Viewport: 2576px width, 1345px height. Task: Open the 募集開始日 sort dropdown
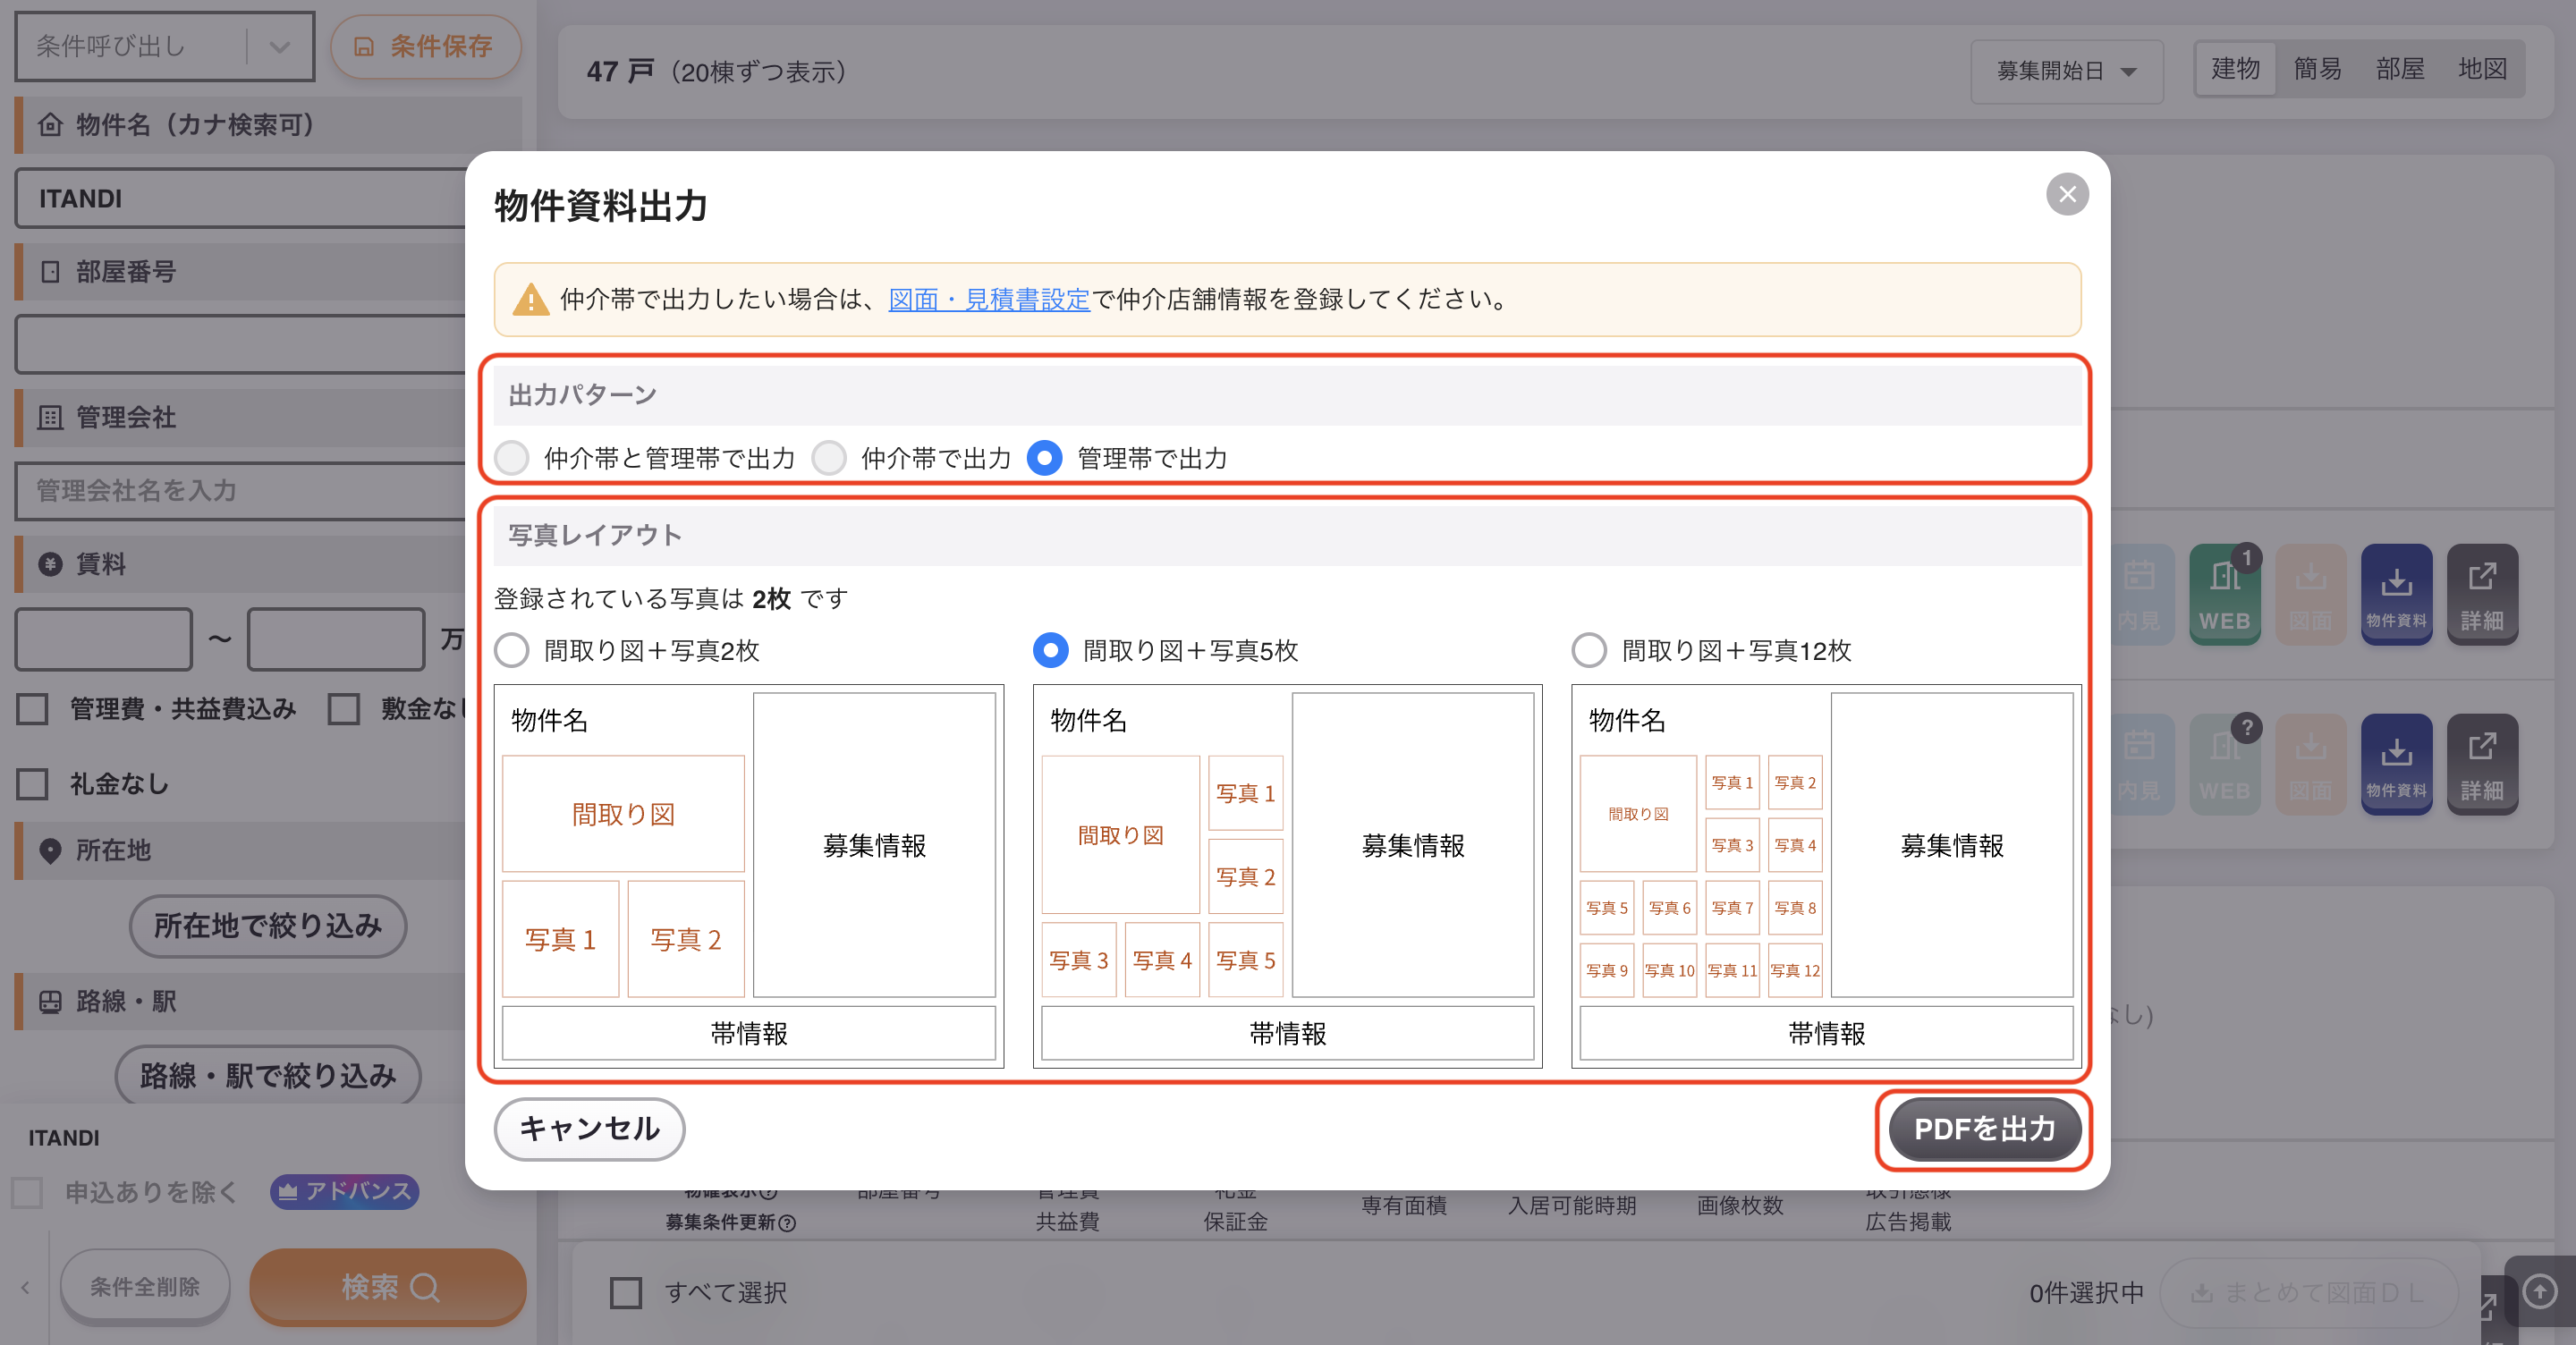click(x=2066, y=71)
